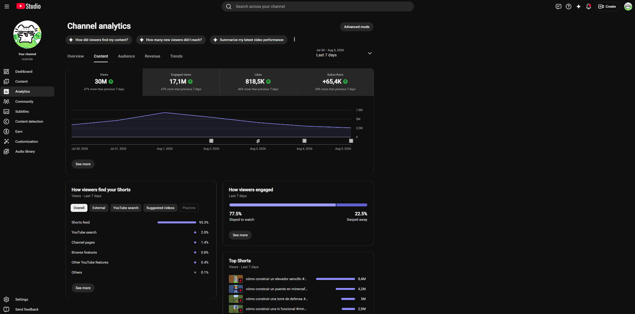Open the feedback comment icon in header

(x=558, y=7)
